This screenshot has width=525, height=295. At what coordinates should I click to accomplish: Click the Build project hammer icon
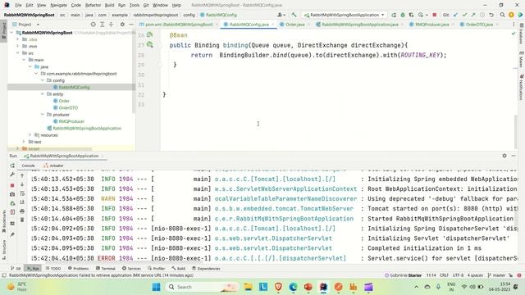(x=294, y=15)
